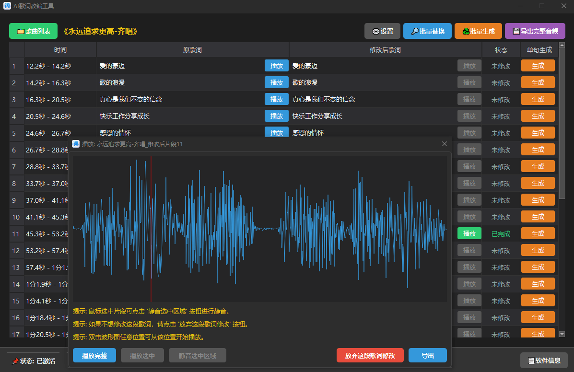Click the song title 《永远追求更高-齐唱》
The height and width of the screenshot is (372, 574).
pyautogui.click(x=100, y=32)
